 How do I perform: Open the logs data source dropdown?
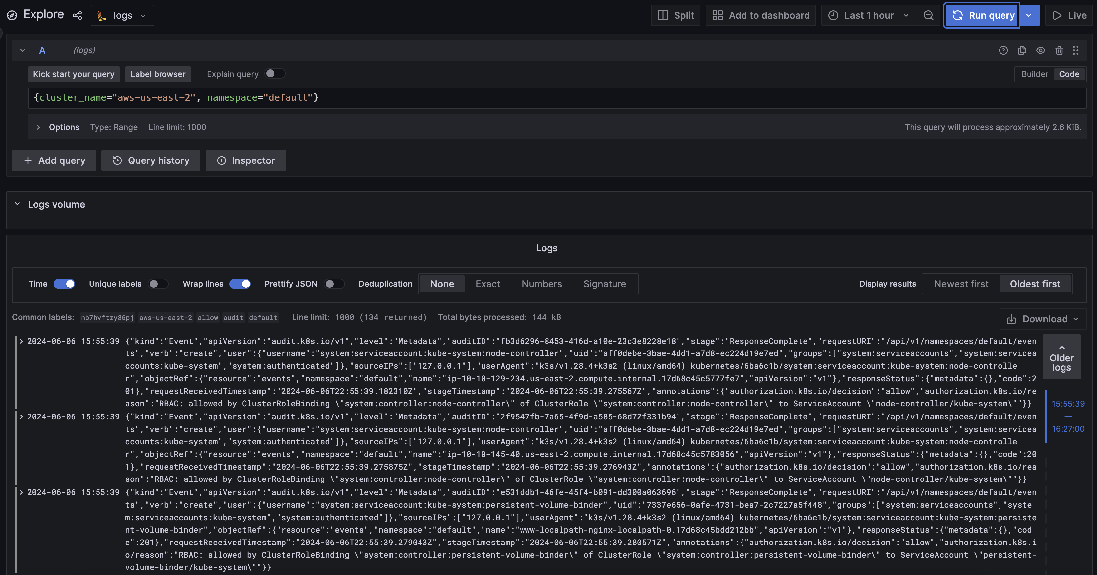(122, 15)
